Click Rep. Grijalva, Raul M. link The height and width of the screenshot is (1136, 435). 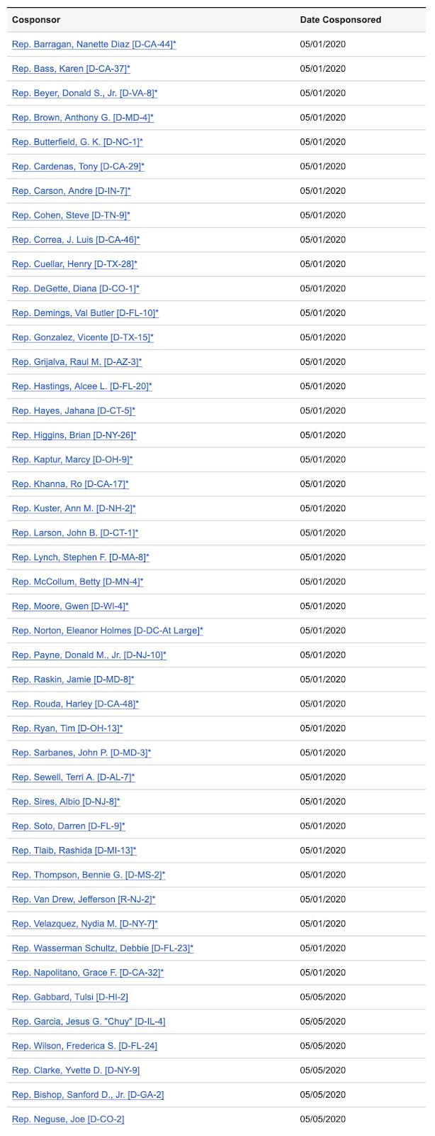77,362
